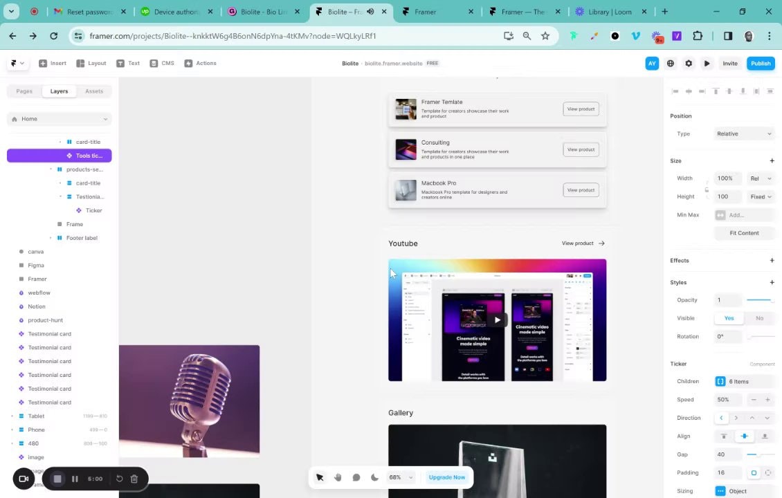Click the Height value input field
The image size is (782, 498).
pos(727,196)
